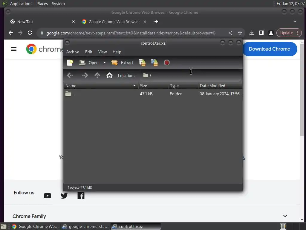This screenshot has width=306, height=230.
Task: Expand the Open recent archives dropdown arrow
Action: pyautogui.click(x=105, y=63)
